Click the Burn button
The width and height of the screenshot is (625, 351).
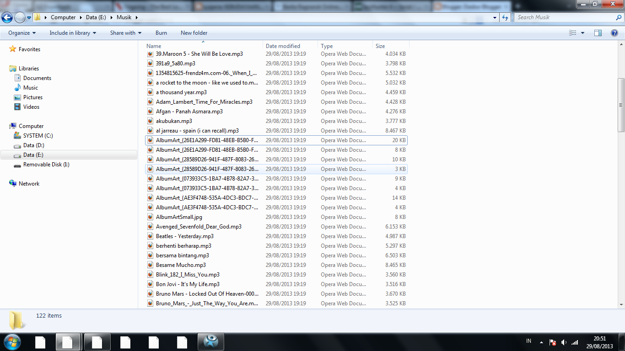click(x=161, y=33)
